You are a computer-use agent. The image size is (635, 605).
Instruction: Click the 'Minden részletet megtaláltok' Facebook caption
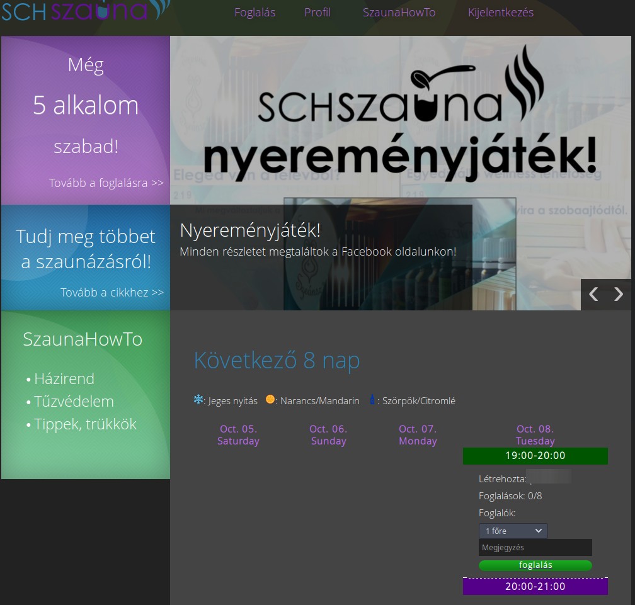[318, 252]
